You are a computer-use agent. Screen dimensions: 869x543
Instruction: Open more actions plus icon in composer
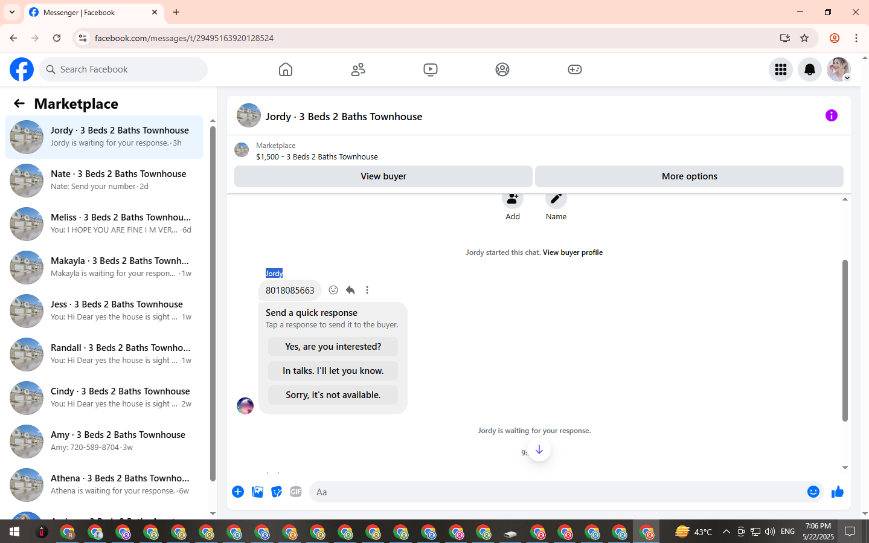(x=238, y=492)
